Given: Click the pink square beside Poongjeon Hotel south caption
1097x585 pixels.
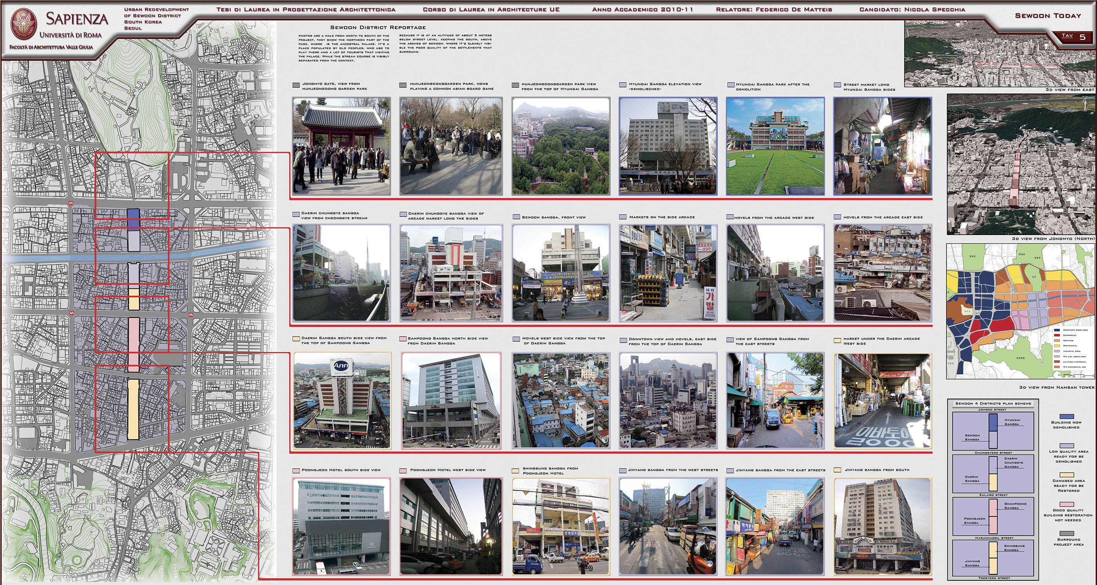Looking at the screenshot, I should (297, 471).
